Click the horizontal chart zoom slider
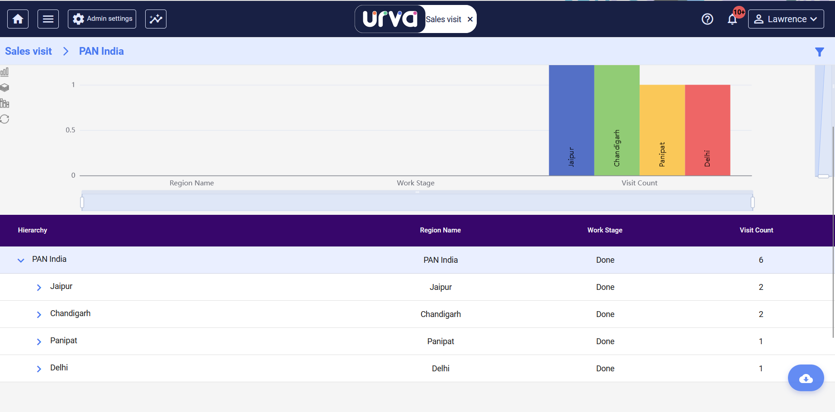The height and width of the screenshot is (412, 835). [x=417, y=202]
